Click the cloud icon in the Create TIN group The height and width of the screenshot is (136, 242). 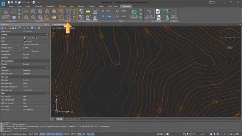(14, 11)
